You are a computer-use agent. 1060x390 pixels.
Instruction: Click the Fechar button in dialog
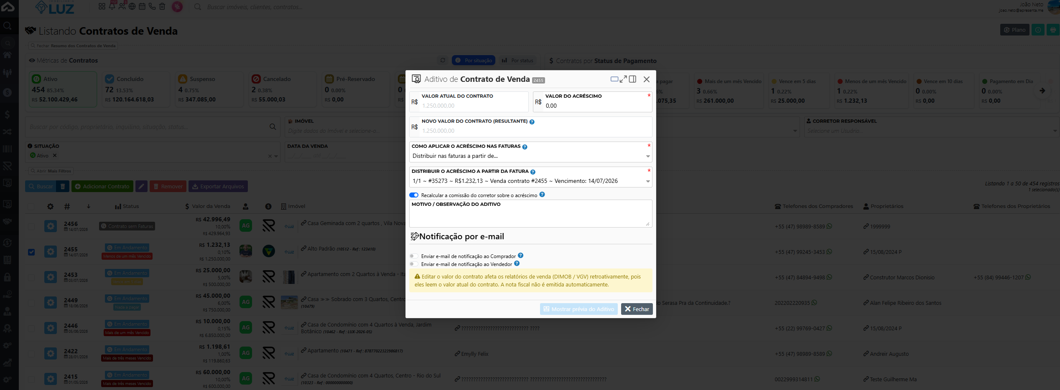click(637, 309)
